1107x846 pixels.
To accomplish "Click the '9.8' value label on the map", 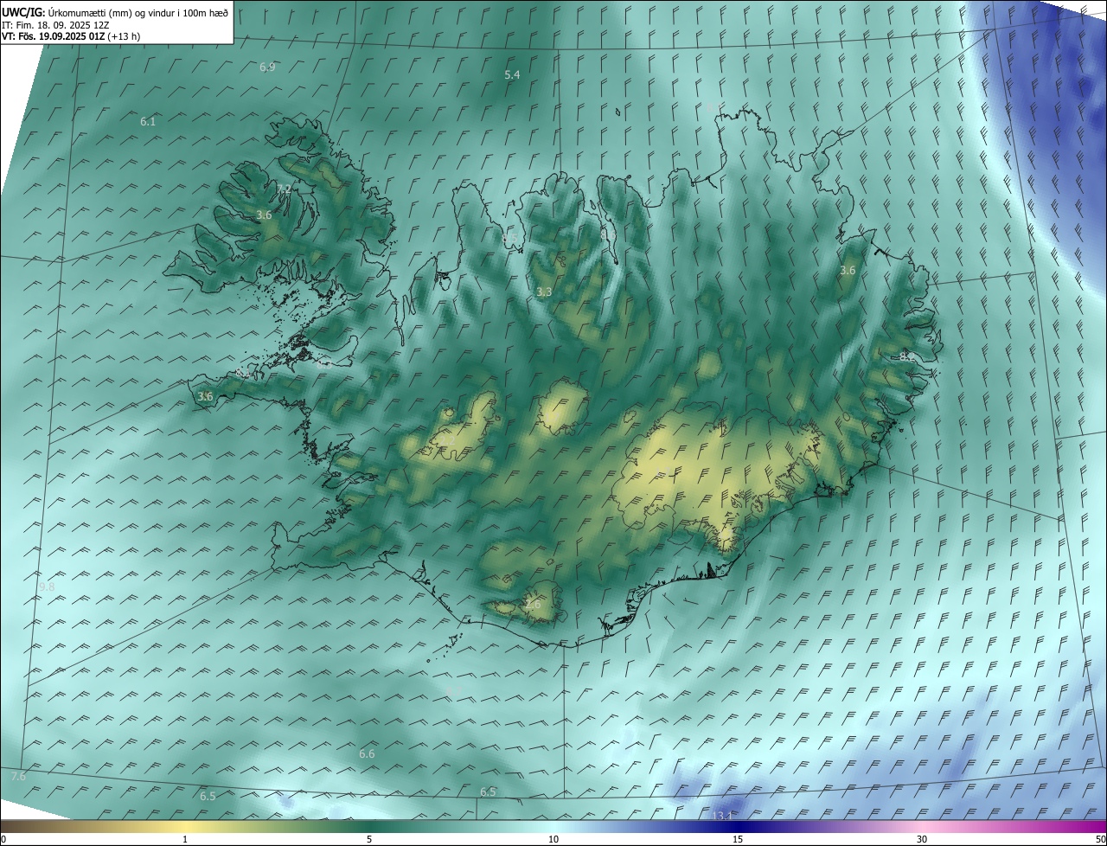I will [47, 586].
